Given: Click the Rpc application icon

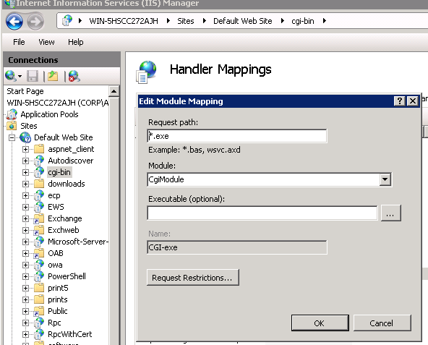Looking at the screenshot, I should [x=39, y=323].
